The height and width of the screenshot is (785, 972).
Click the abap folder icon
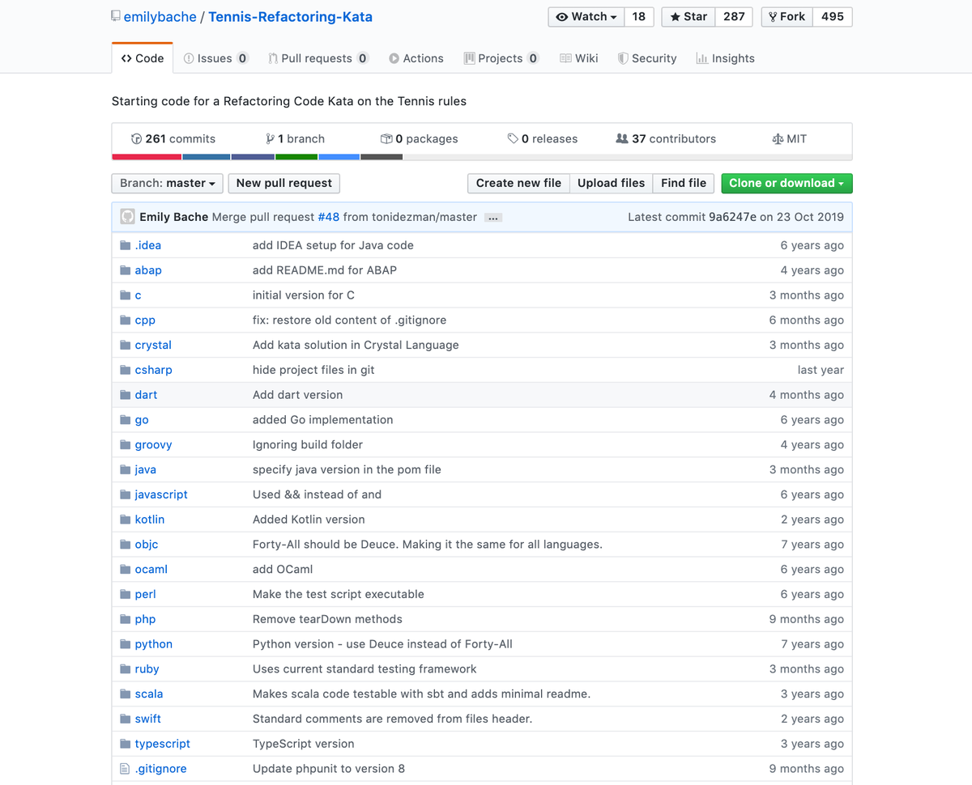click(x=126, y=270)
